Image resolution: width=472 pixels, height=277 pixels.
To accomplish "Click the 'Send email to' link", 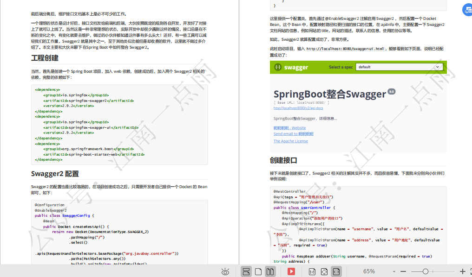I will point(294,134).
